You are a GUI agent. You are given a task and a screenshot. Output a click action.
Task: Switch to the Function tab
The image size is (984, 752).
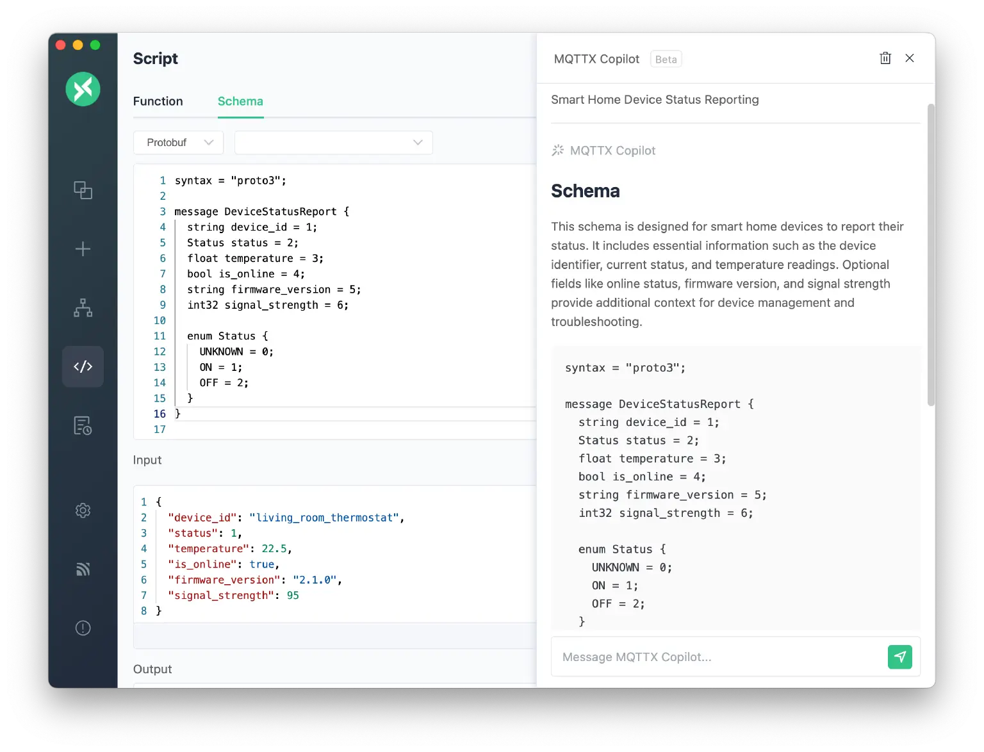click(158, 101)
